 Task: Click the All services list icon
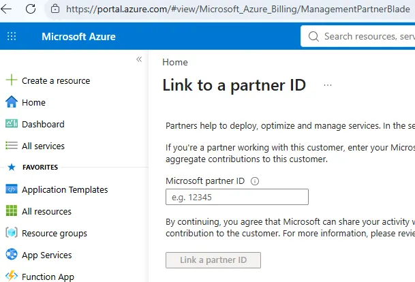(12, 146)
